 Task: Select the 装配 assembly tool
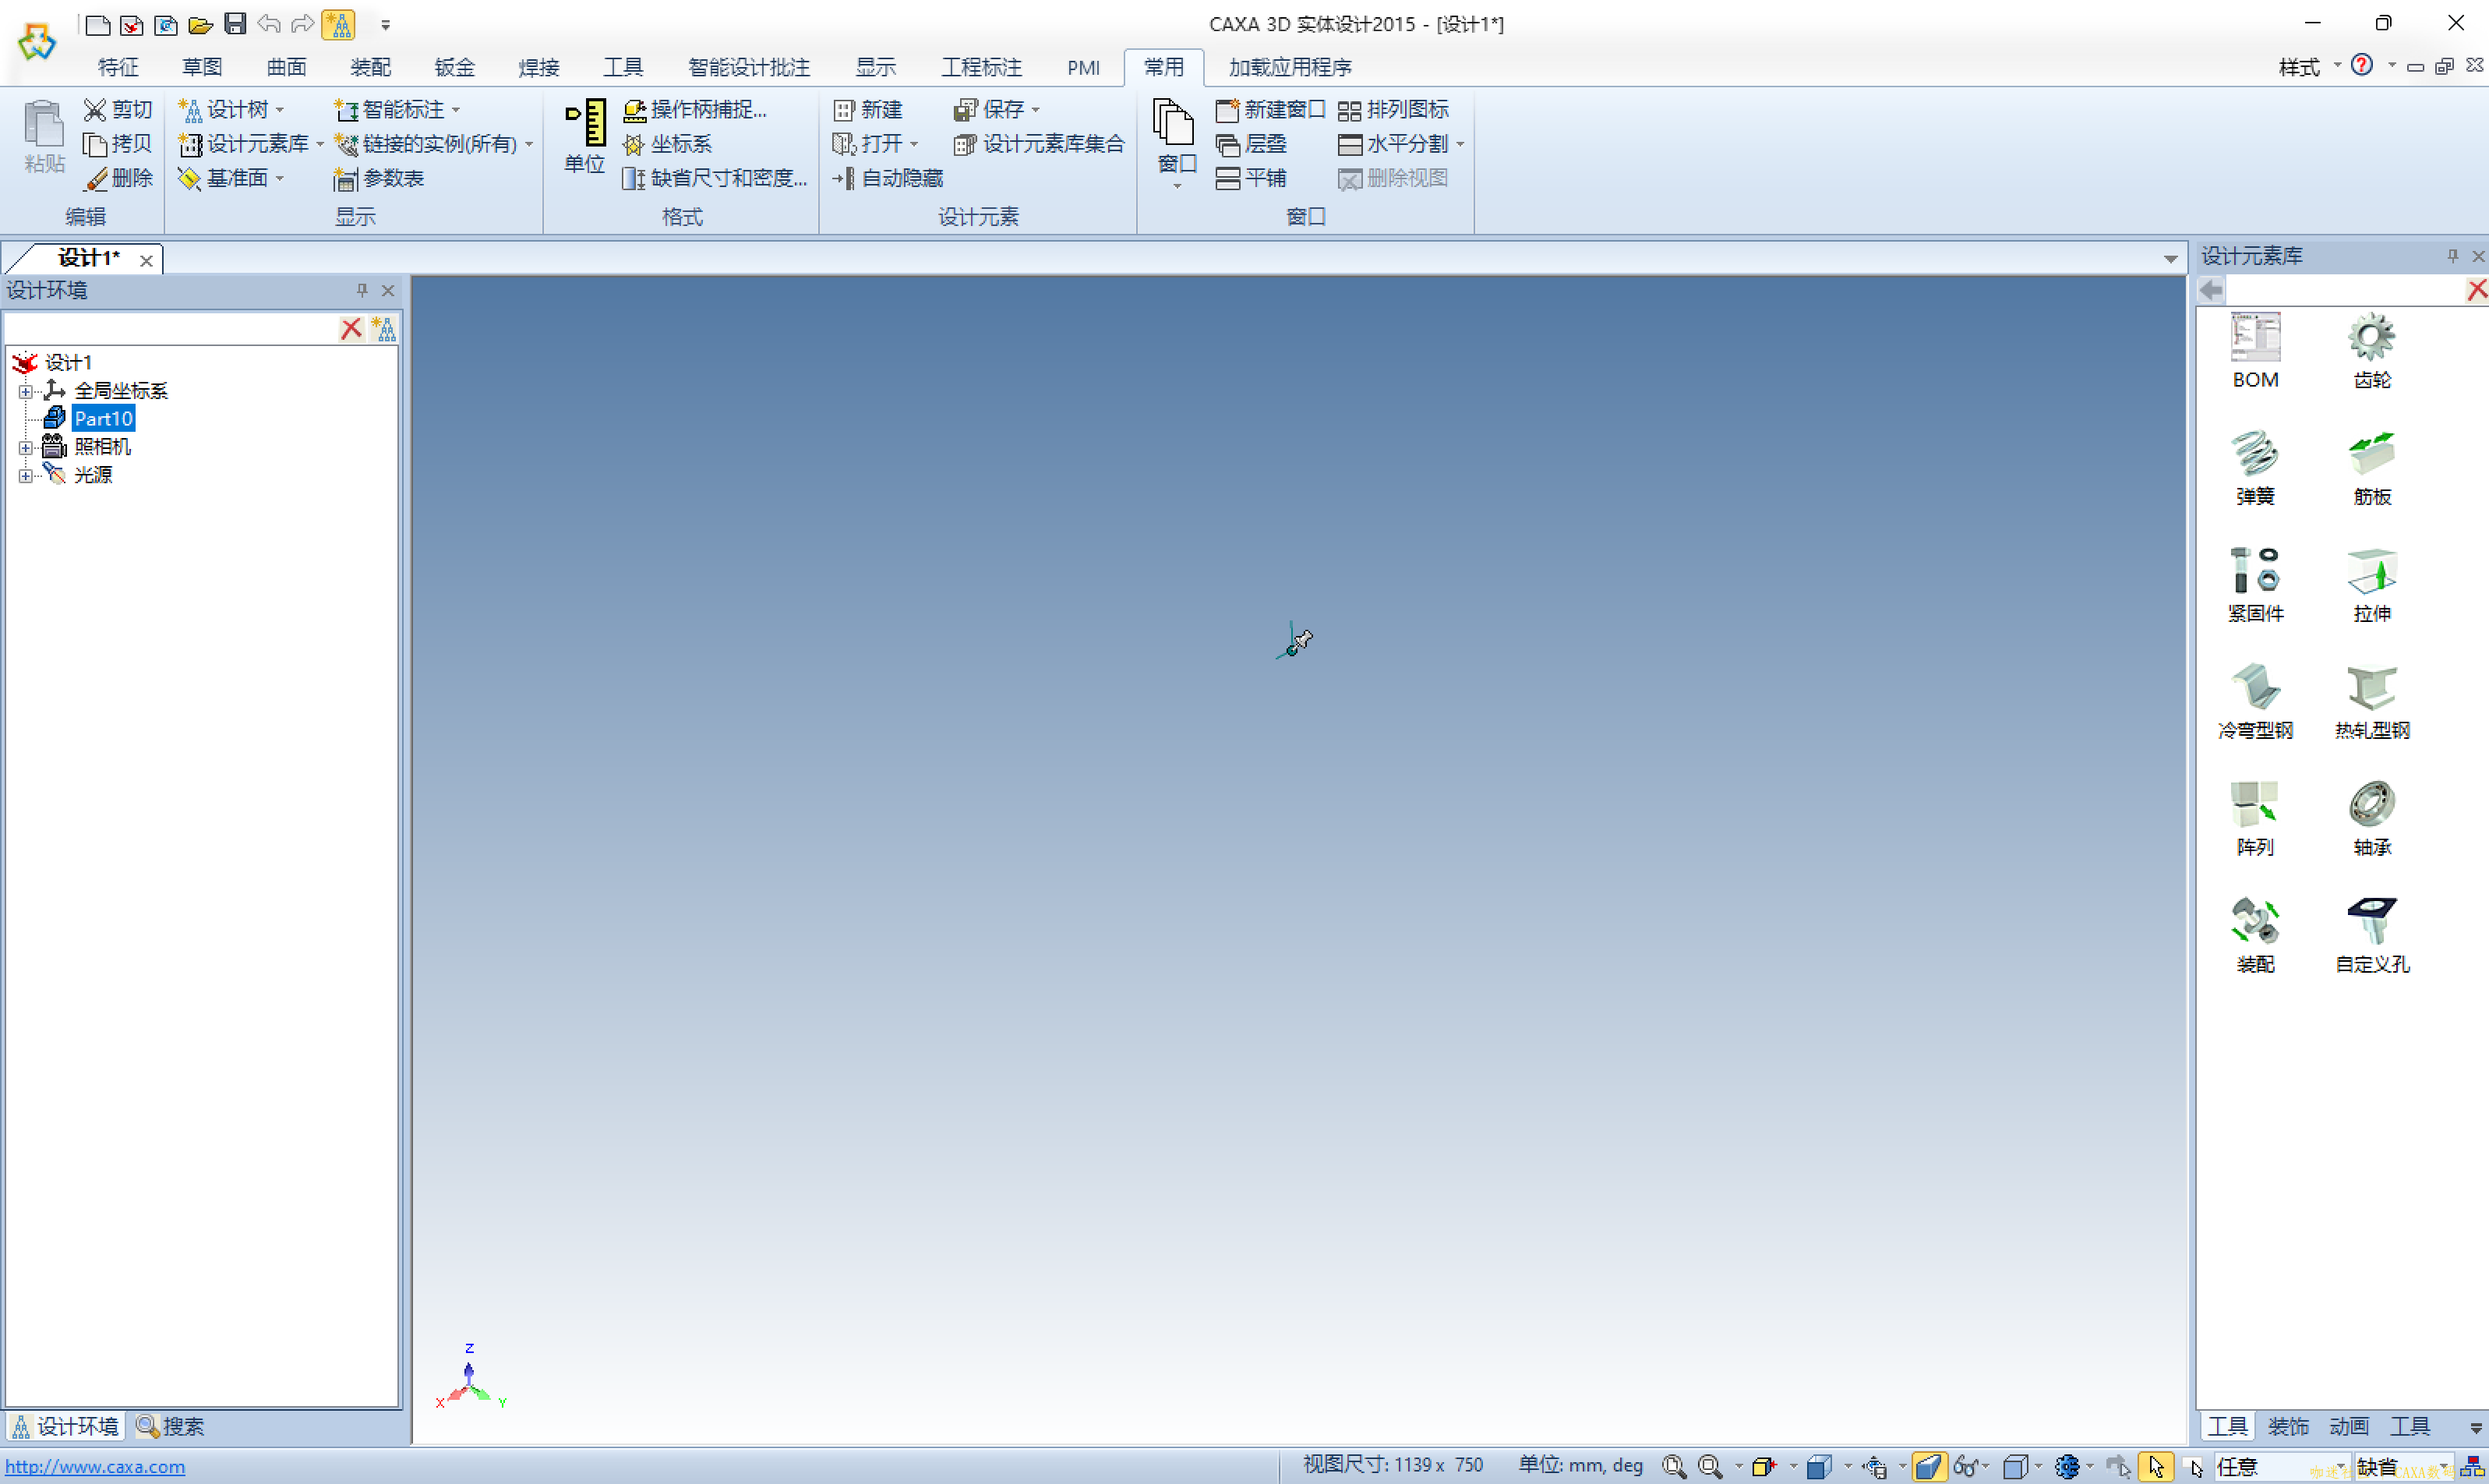[x=2255, y=935]
